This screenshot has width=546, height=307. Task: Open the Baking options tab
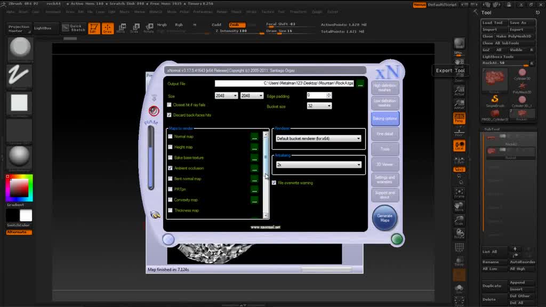[x=385, y=119]
